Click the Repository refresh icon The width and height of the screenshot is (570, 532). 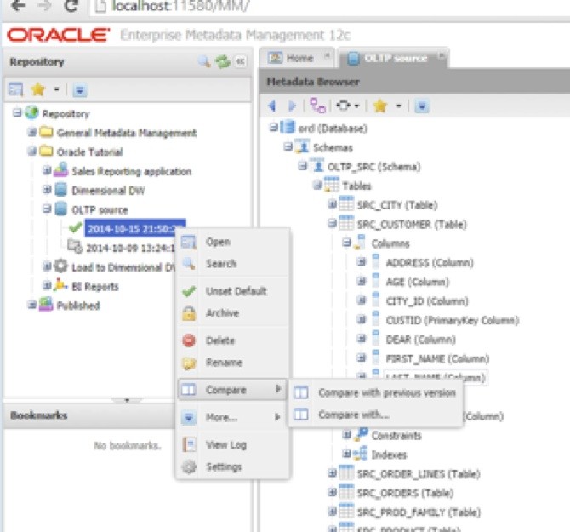(x=222, y=61)
